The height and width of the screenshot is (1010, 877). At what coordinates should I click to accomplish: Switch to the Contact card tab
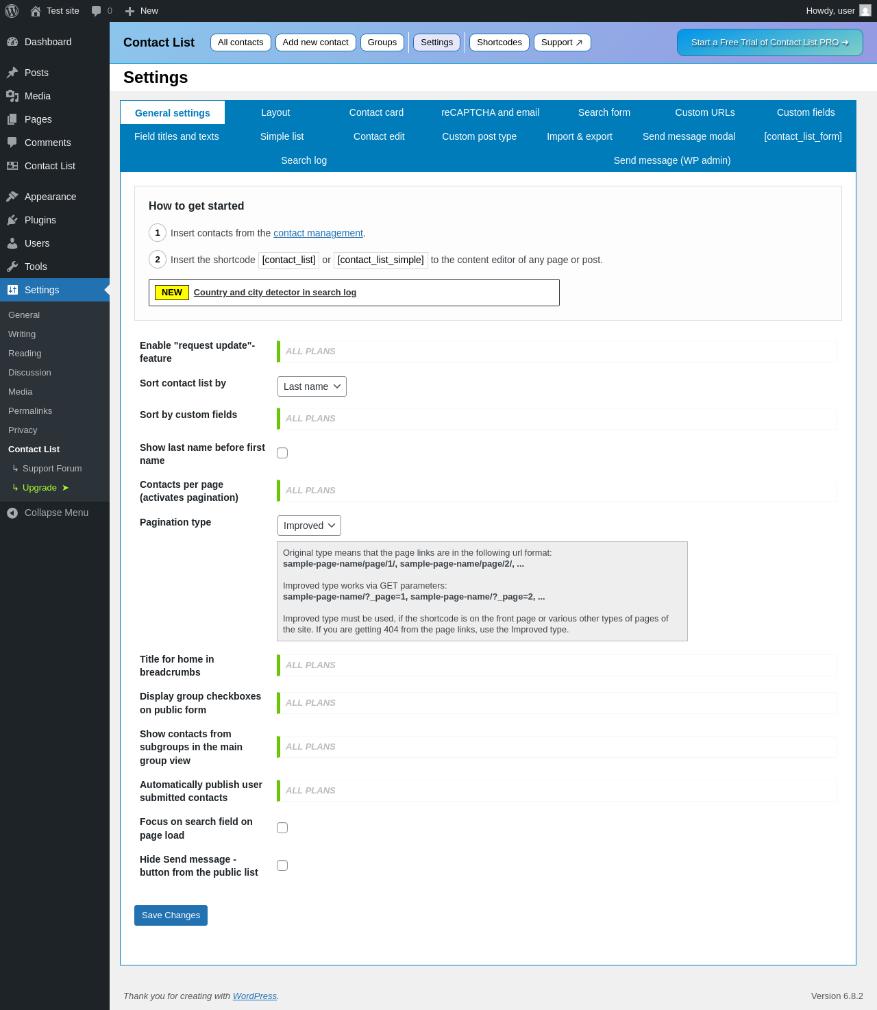376,112
